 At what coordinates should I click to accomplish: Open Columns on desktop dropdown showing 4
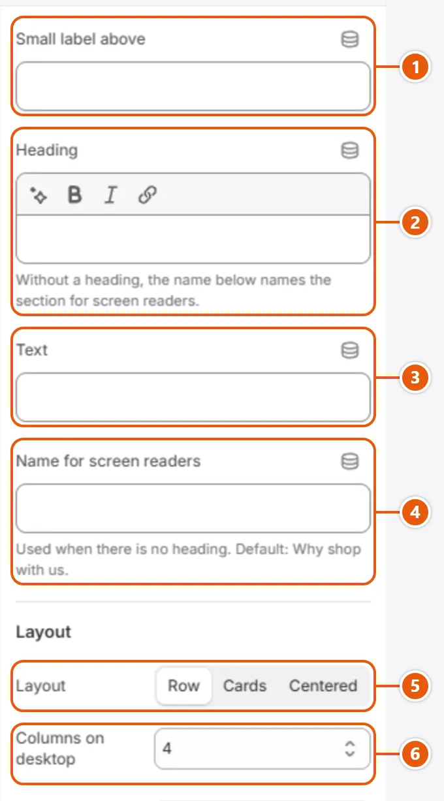click(x=262, y=749)
